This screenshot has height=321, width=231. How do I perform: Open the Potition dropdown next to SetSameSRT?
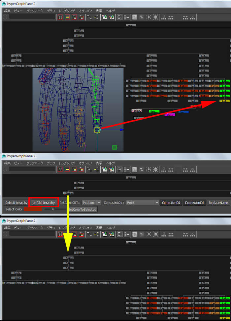(91, 203)
